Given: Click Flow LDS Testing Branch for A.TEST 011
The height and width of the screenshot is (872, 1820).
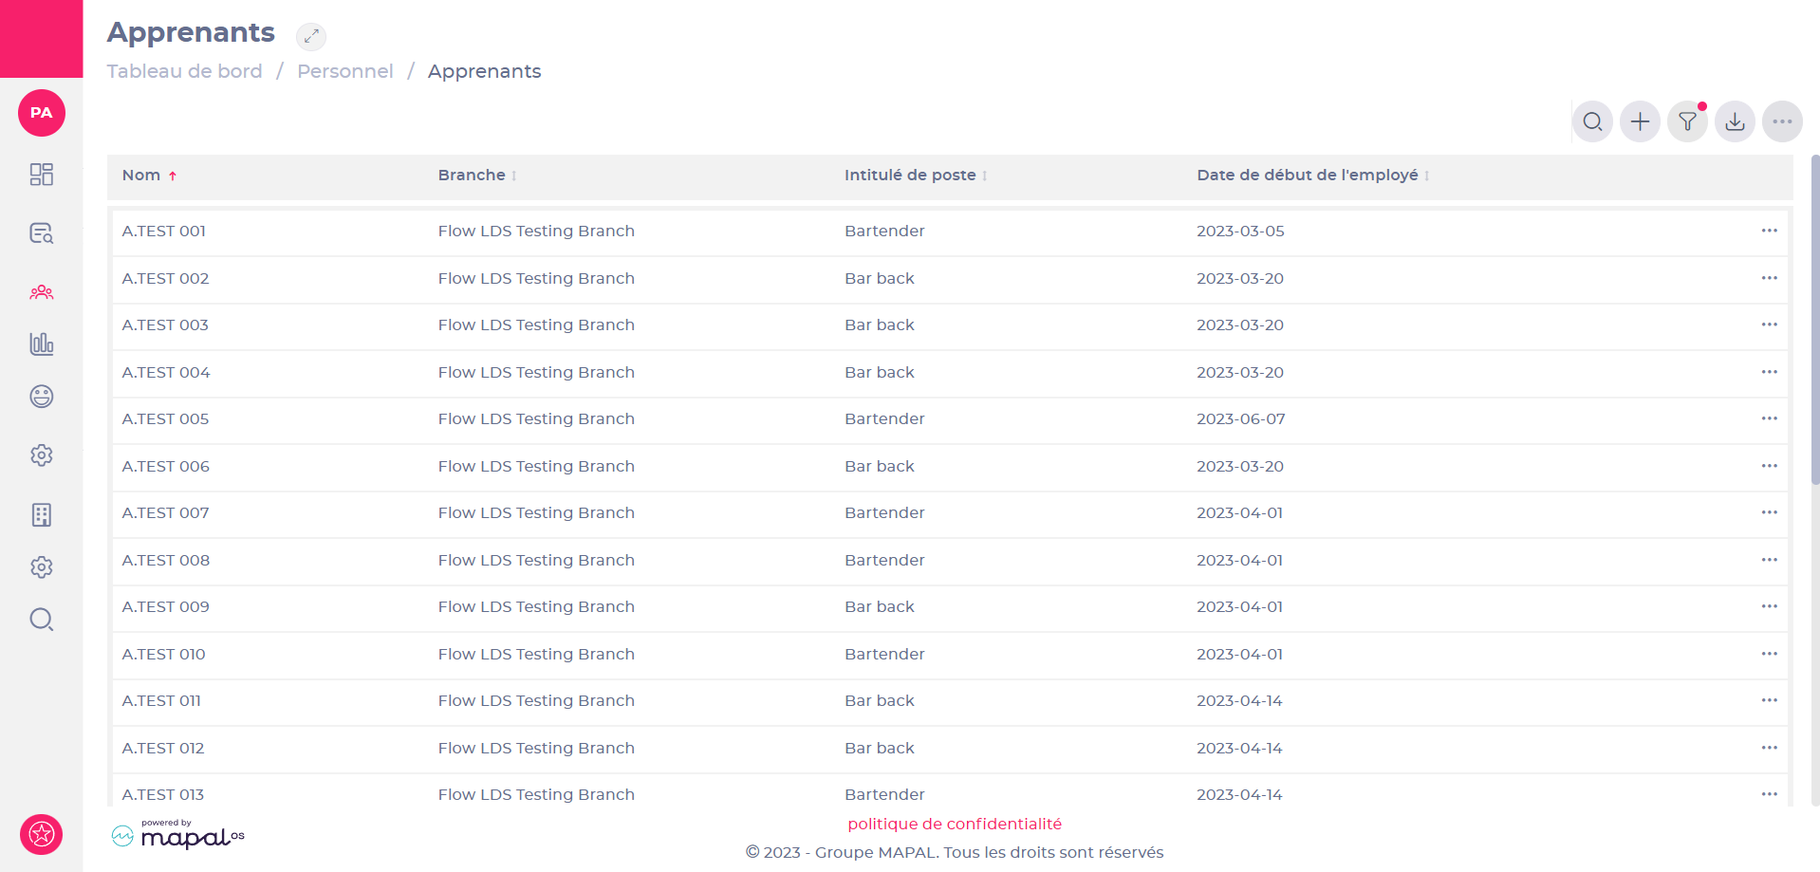Looking at the screenshot, I should [x=536, y=700].
